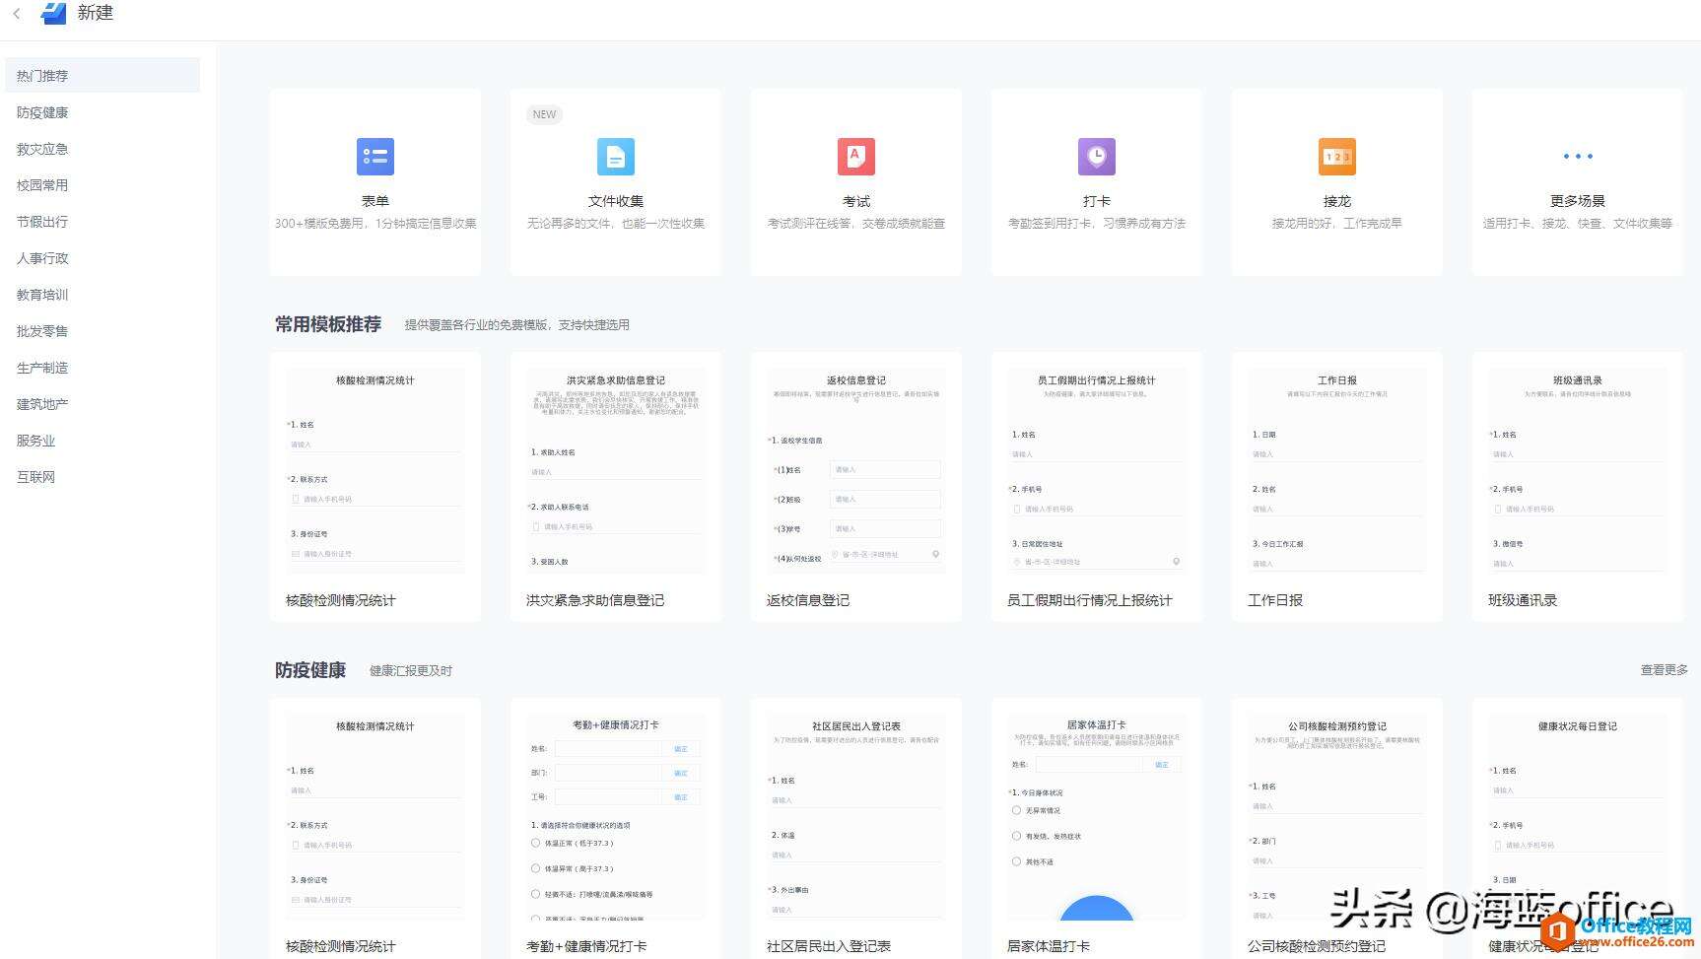Select 人事行政 in the sidebar

pos(42,258)
